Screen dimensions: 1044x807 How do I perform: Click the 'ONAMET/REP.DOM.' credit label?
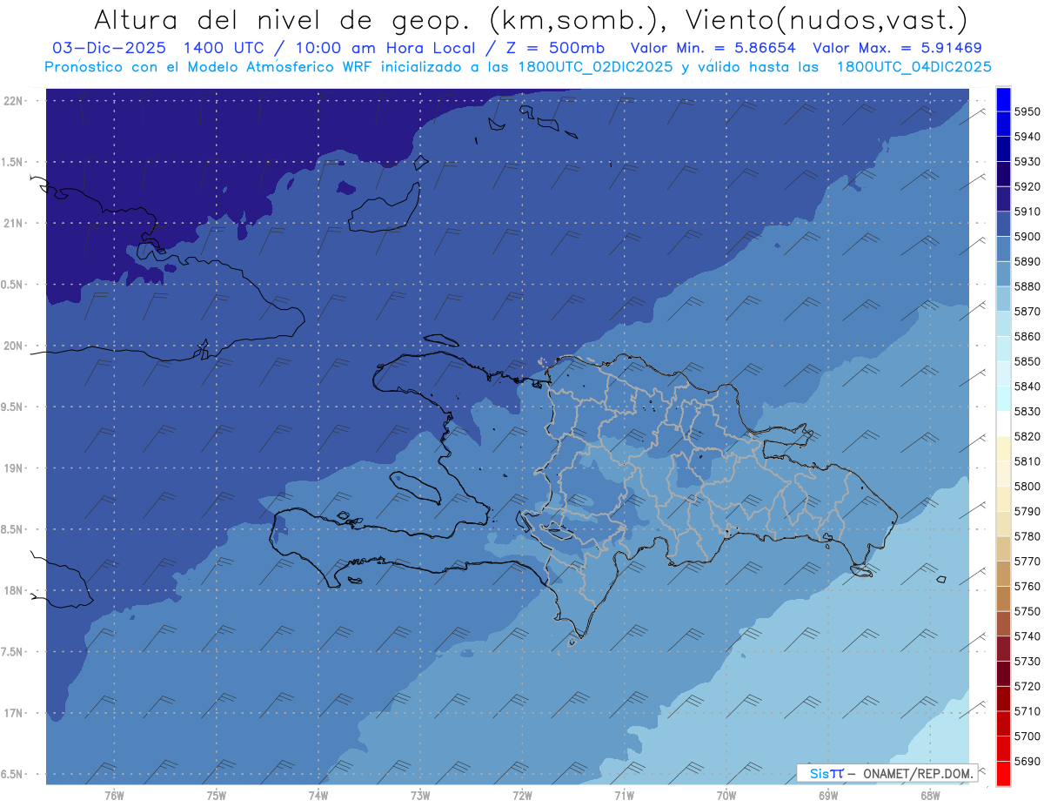tap(920, 773)
